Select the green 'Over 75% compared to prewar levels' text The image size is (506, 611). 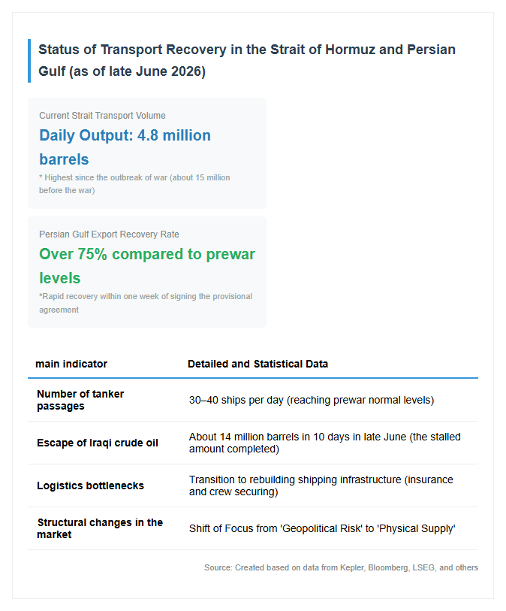(x=147, y=266)
